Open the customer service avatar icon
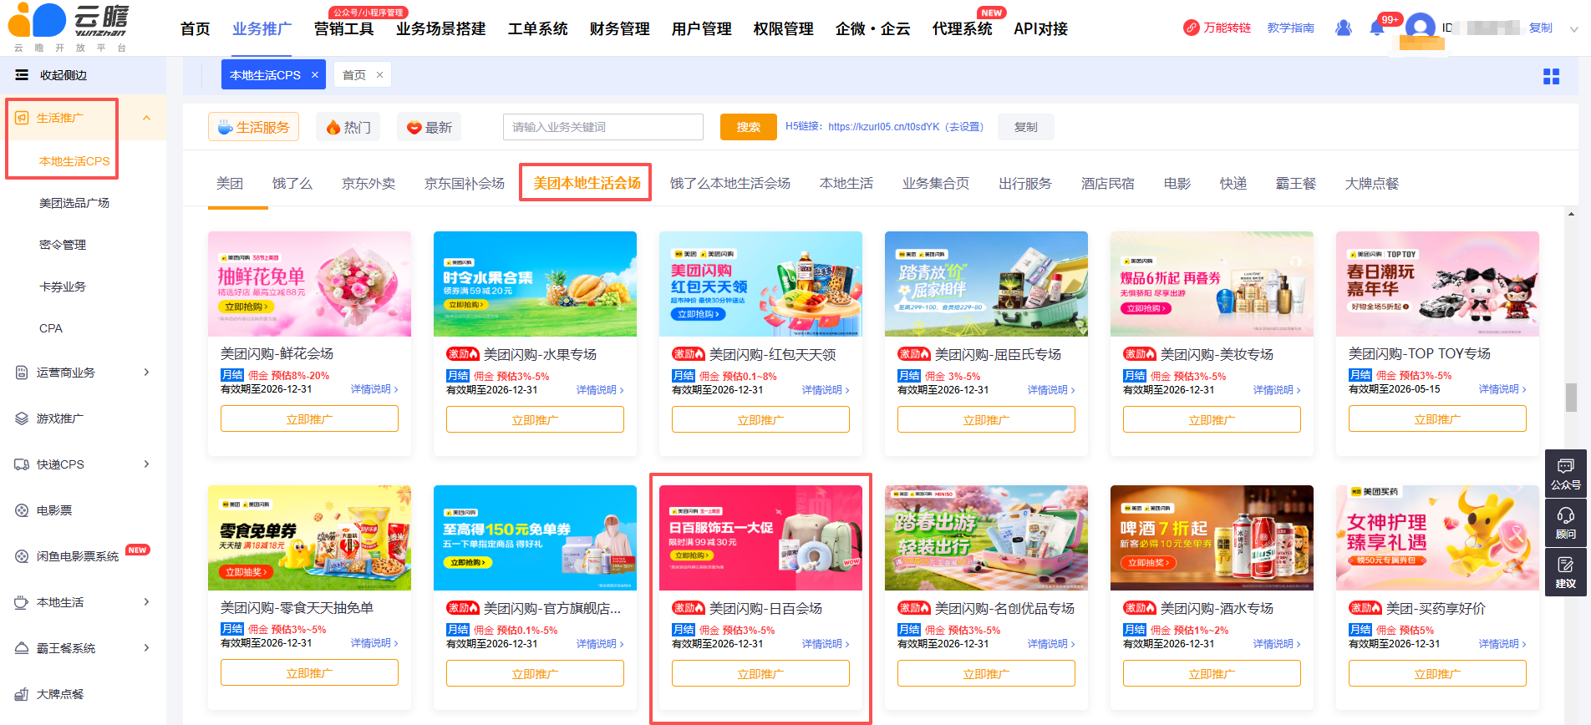The width and height of the screenshot is (1591, 725). click(x=1343, y=28)
